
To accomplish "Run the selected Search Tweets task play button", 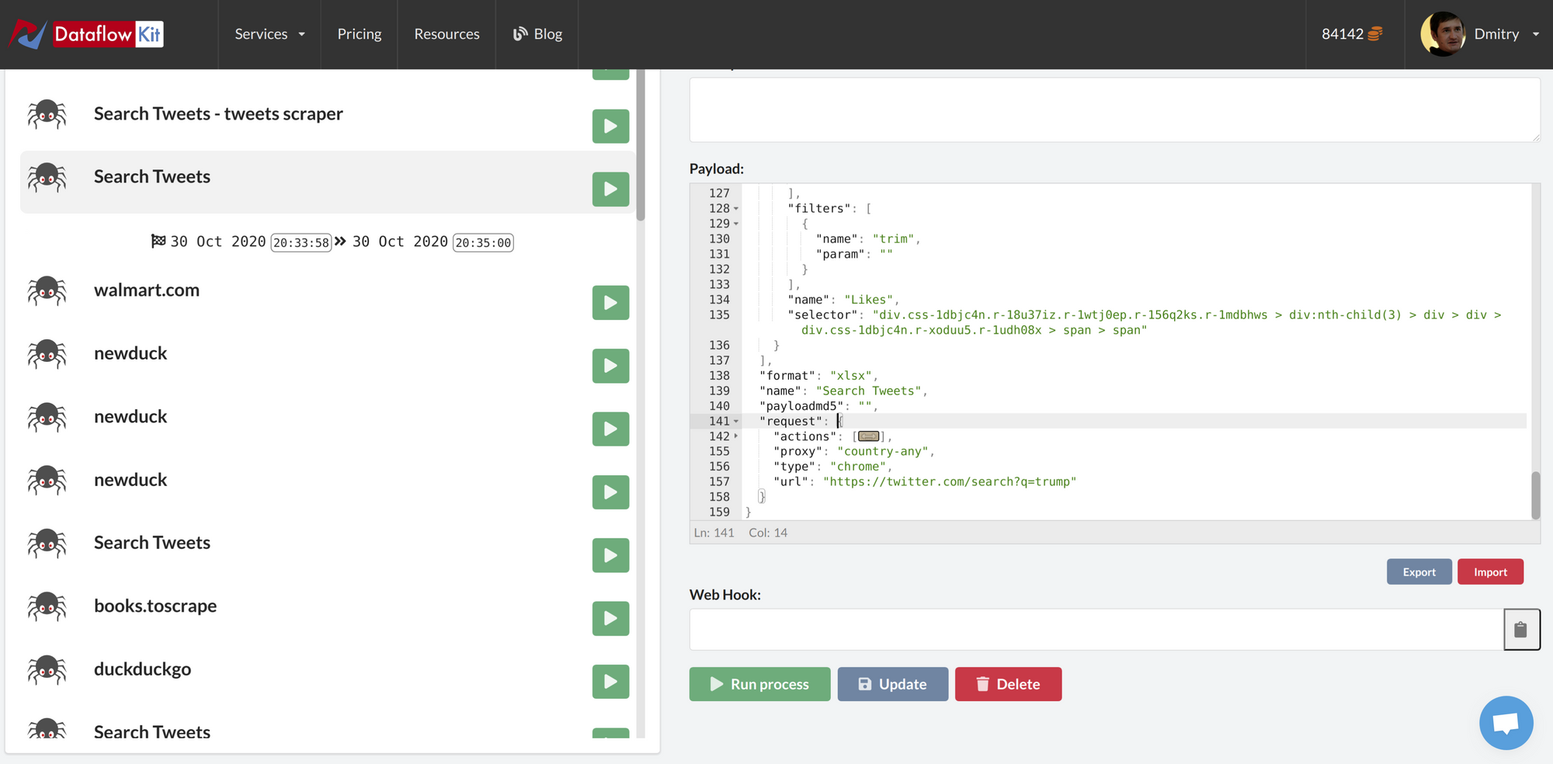I will [610, 189].
